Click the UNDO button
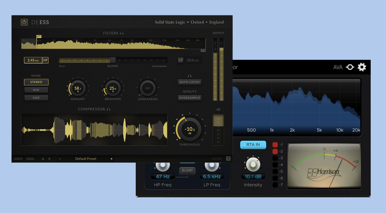 pyautogui.click(x=18, y=159)
